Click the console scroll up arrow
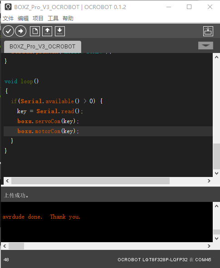 (x=216, y=206)
